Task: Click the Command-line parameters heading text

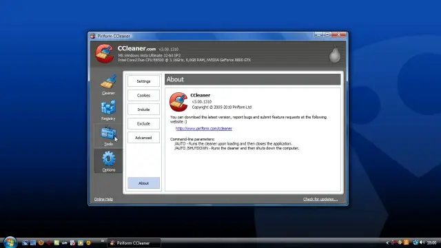Action: pyautogui.click(x=192, y=139)
